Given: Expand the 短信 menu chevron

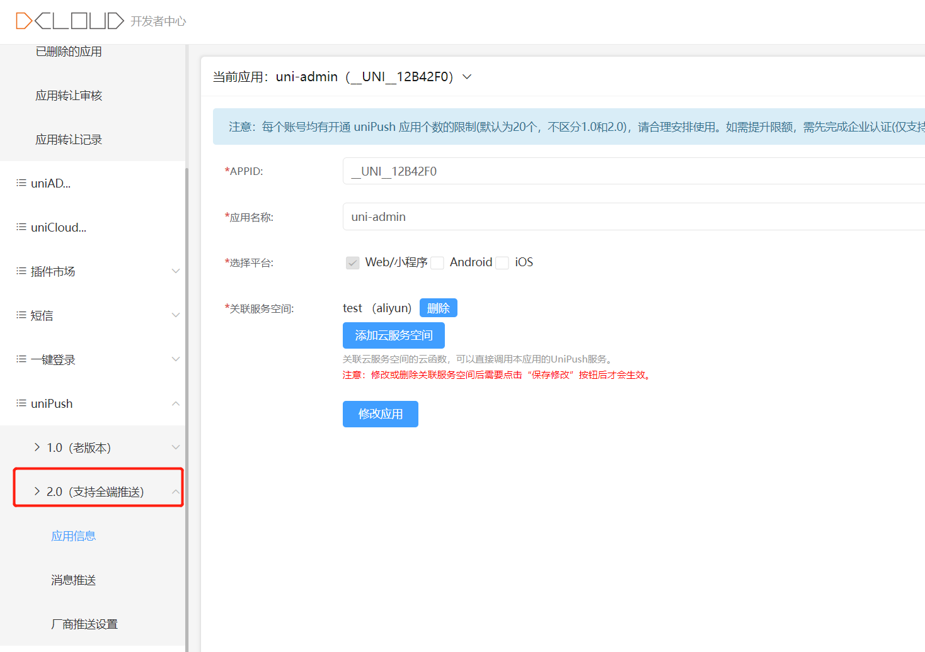Looking at the screenshot, I should [176, 315].
